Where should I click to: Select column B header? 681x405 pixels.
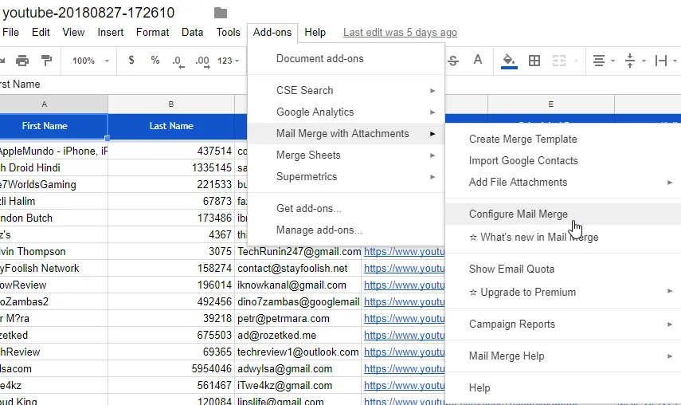pos(171,104)
